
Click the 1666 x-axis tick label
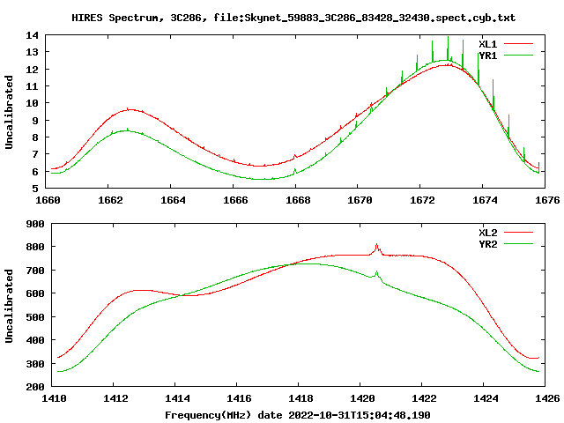point(235,200)
